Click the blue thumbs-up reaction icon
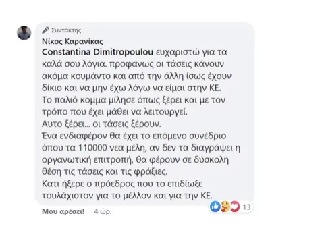326x245 pixels. point(215,207)
